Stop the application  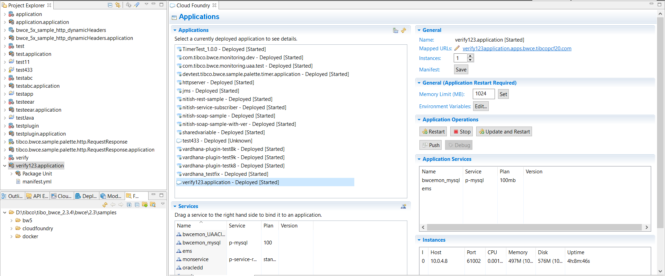click(461, 131)
